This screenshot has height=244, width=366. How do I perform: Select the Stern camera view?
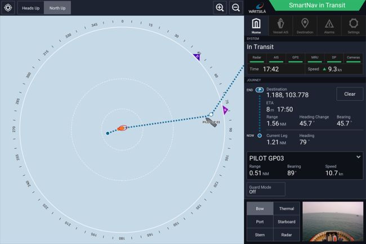point(260,234)
